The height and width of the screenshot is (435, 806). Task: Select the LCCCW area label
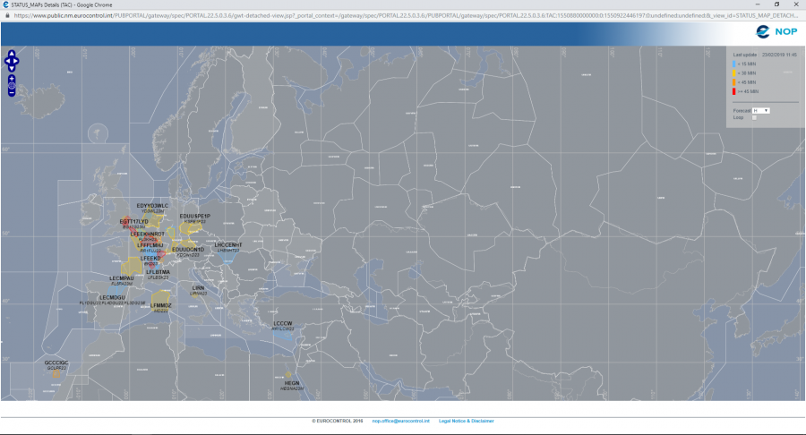[283, 323]
